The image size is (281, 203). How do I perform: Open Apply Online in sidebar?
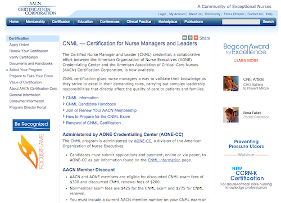(19, 45)
